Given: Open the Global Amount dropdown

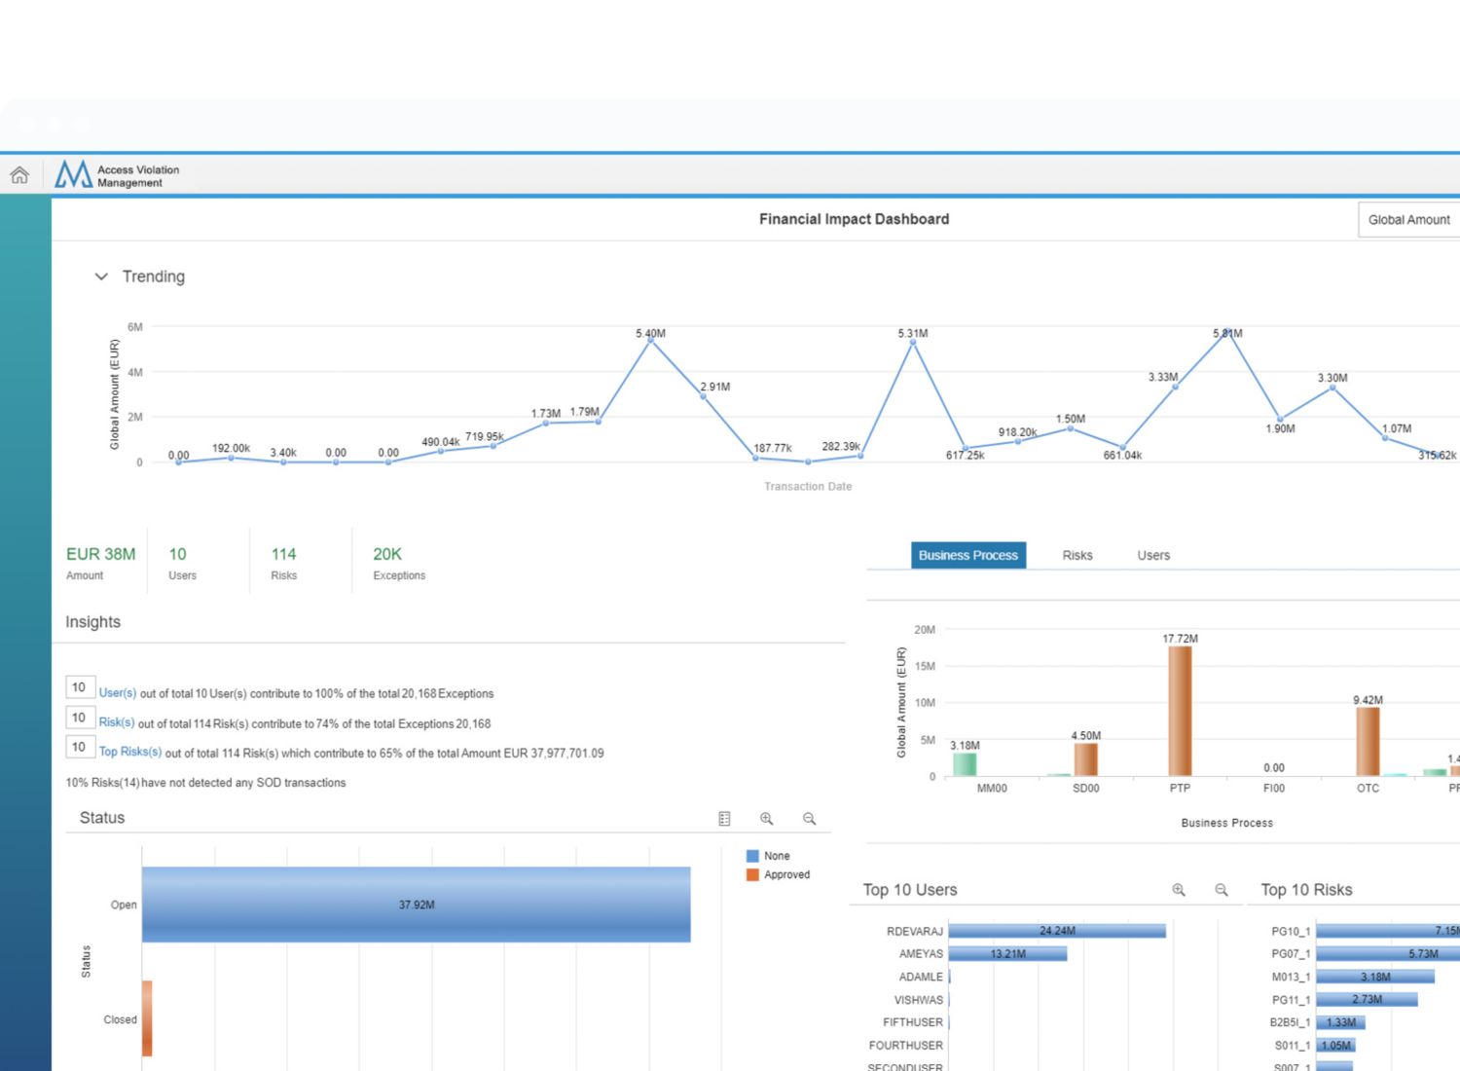Looking at the screenshot, I should 1408,220.
